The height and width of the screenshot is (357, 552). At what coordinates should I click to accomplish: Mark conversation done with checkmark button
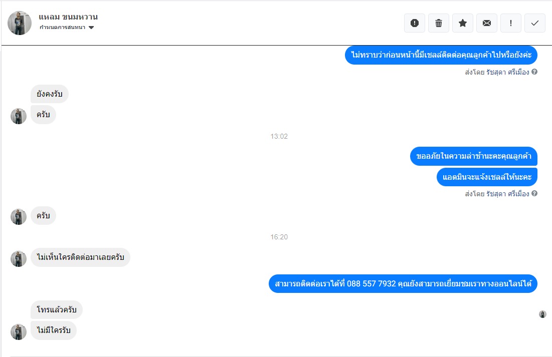535,23
